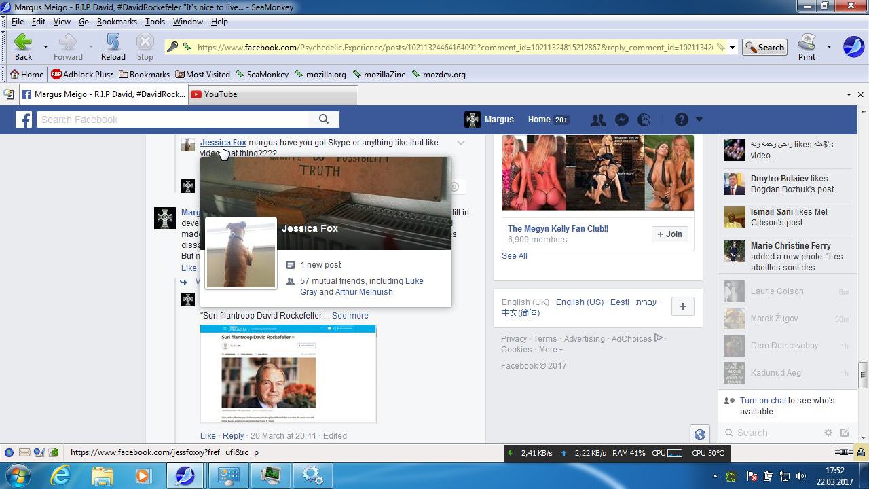This screenshot has height=489, width=869.
Task: Open friend requests icon in header
Action: coord(598,120)
